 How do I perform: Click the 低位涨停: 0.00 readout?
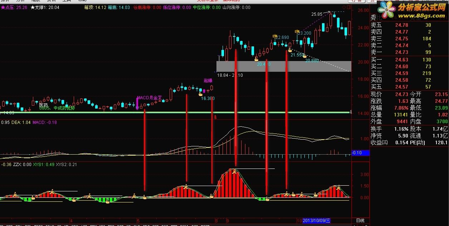click(177, 7)
